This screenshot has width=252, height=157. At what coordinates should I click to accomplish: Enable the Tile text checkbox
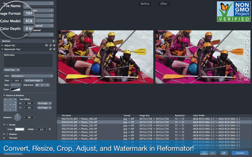tap(7, 138)
